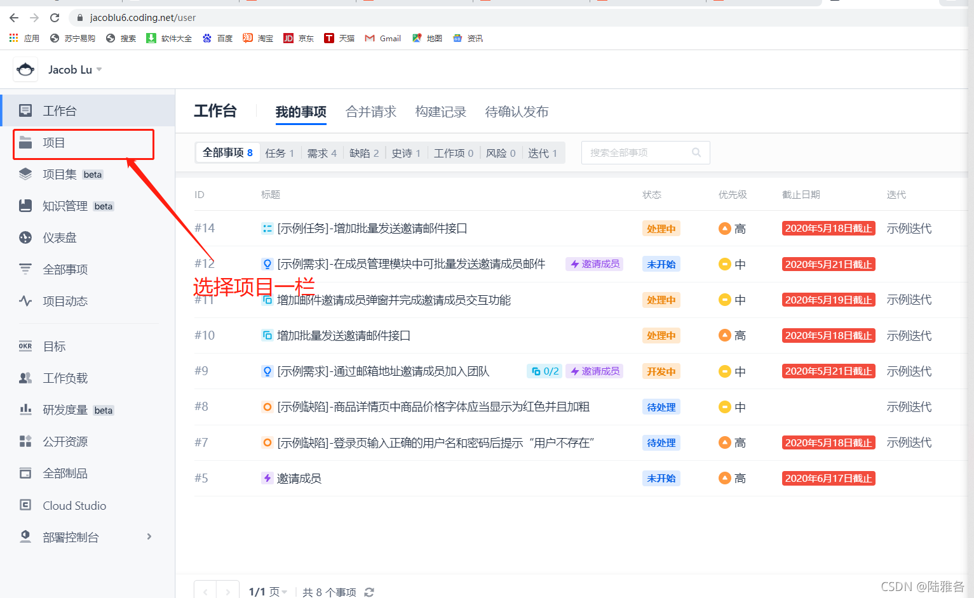This screenshot has width=974, height=598.
Task: Click 未开始 status of item #12
Action: pos(661,264)
